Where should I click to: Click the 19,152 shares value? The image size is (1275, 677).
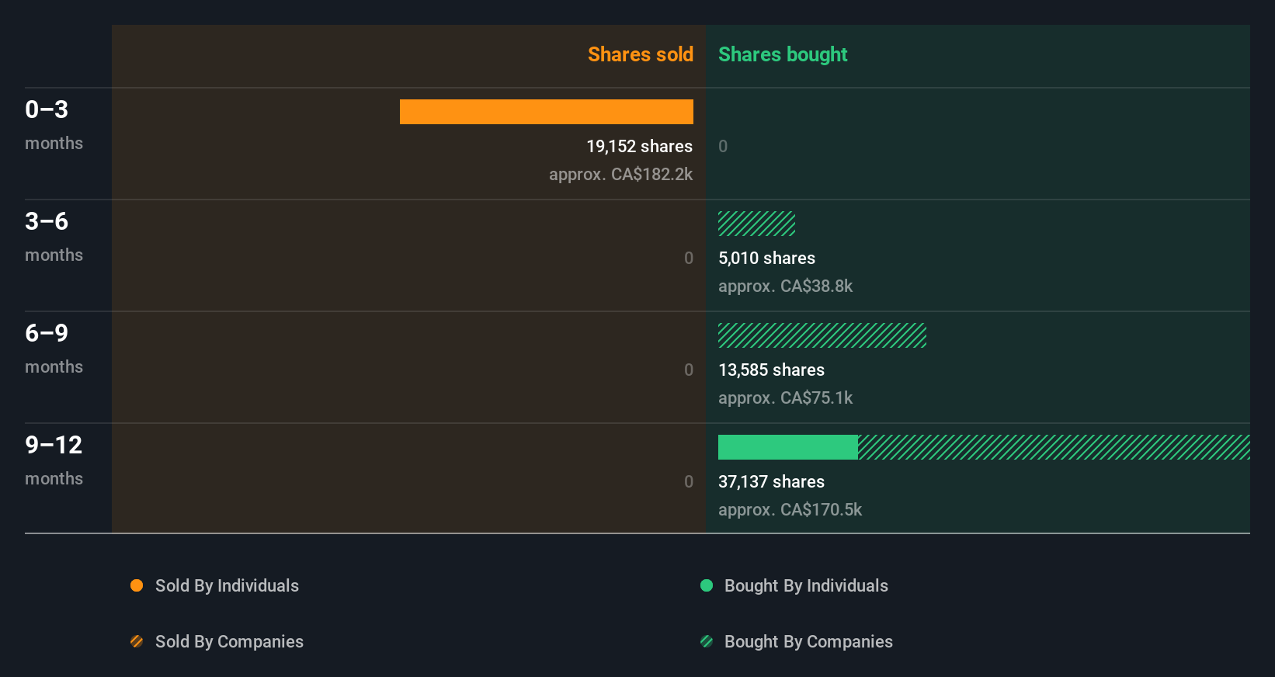[639, 146]
